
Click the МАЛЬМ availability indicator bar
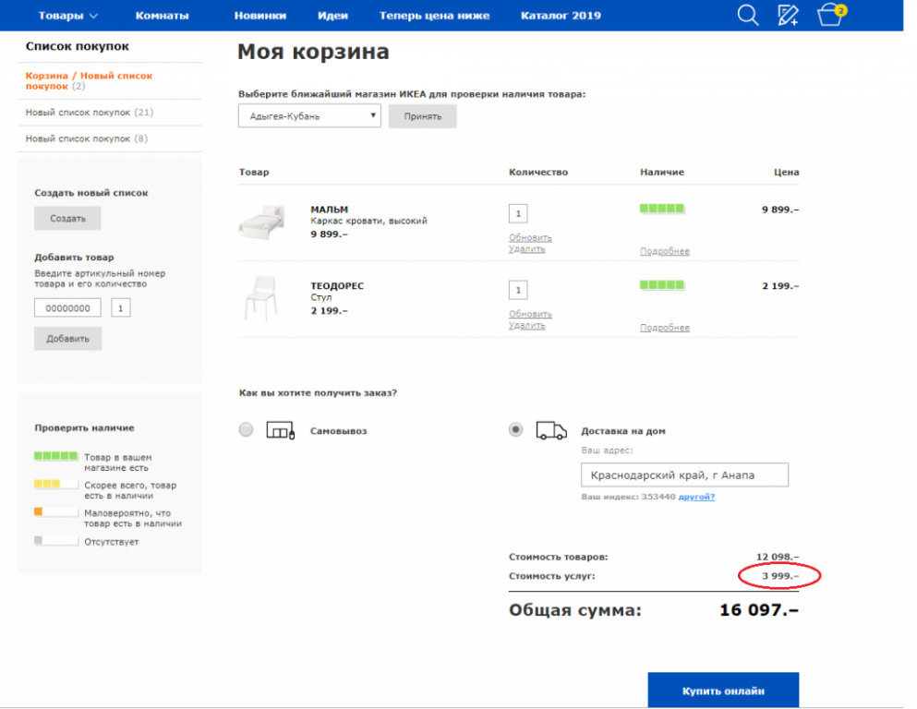[662, 209]
